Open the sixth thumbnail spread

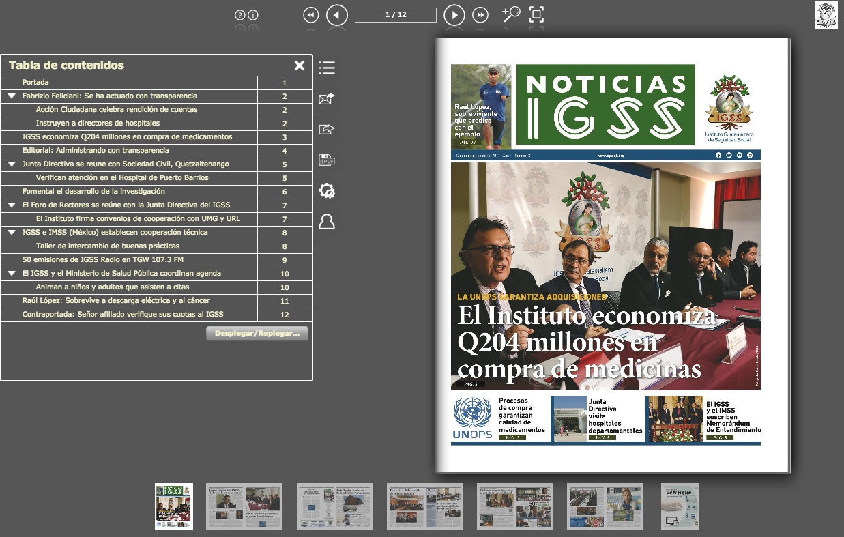click(x=605, y=506)
